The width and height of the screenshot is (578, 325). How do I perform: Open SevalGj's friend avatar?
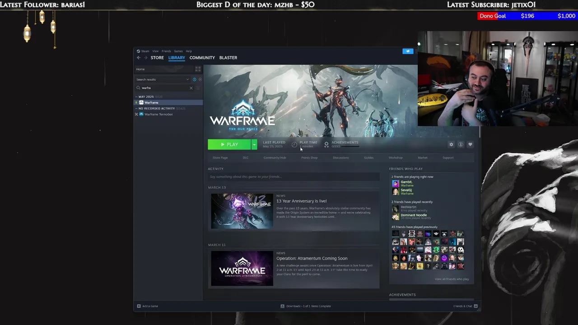coord(396,191)
